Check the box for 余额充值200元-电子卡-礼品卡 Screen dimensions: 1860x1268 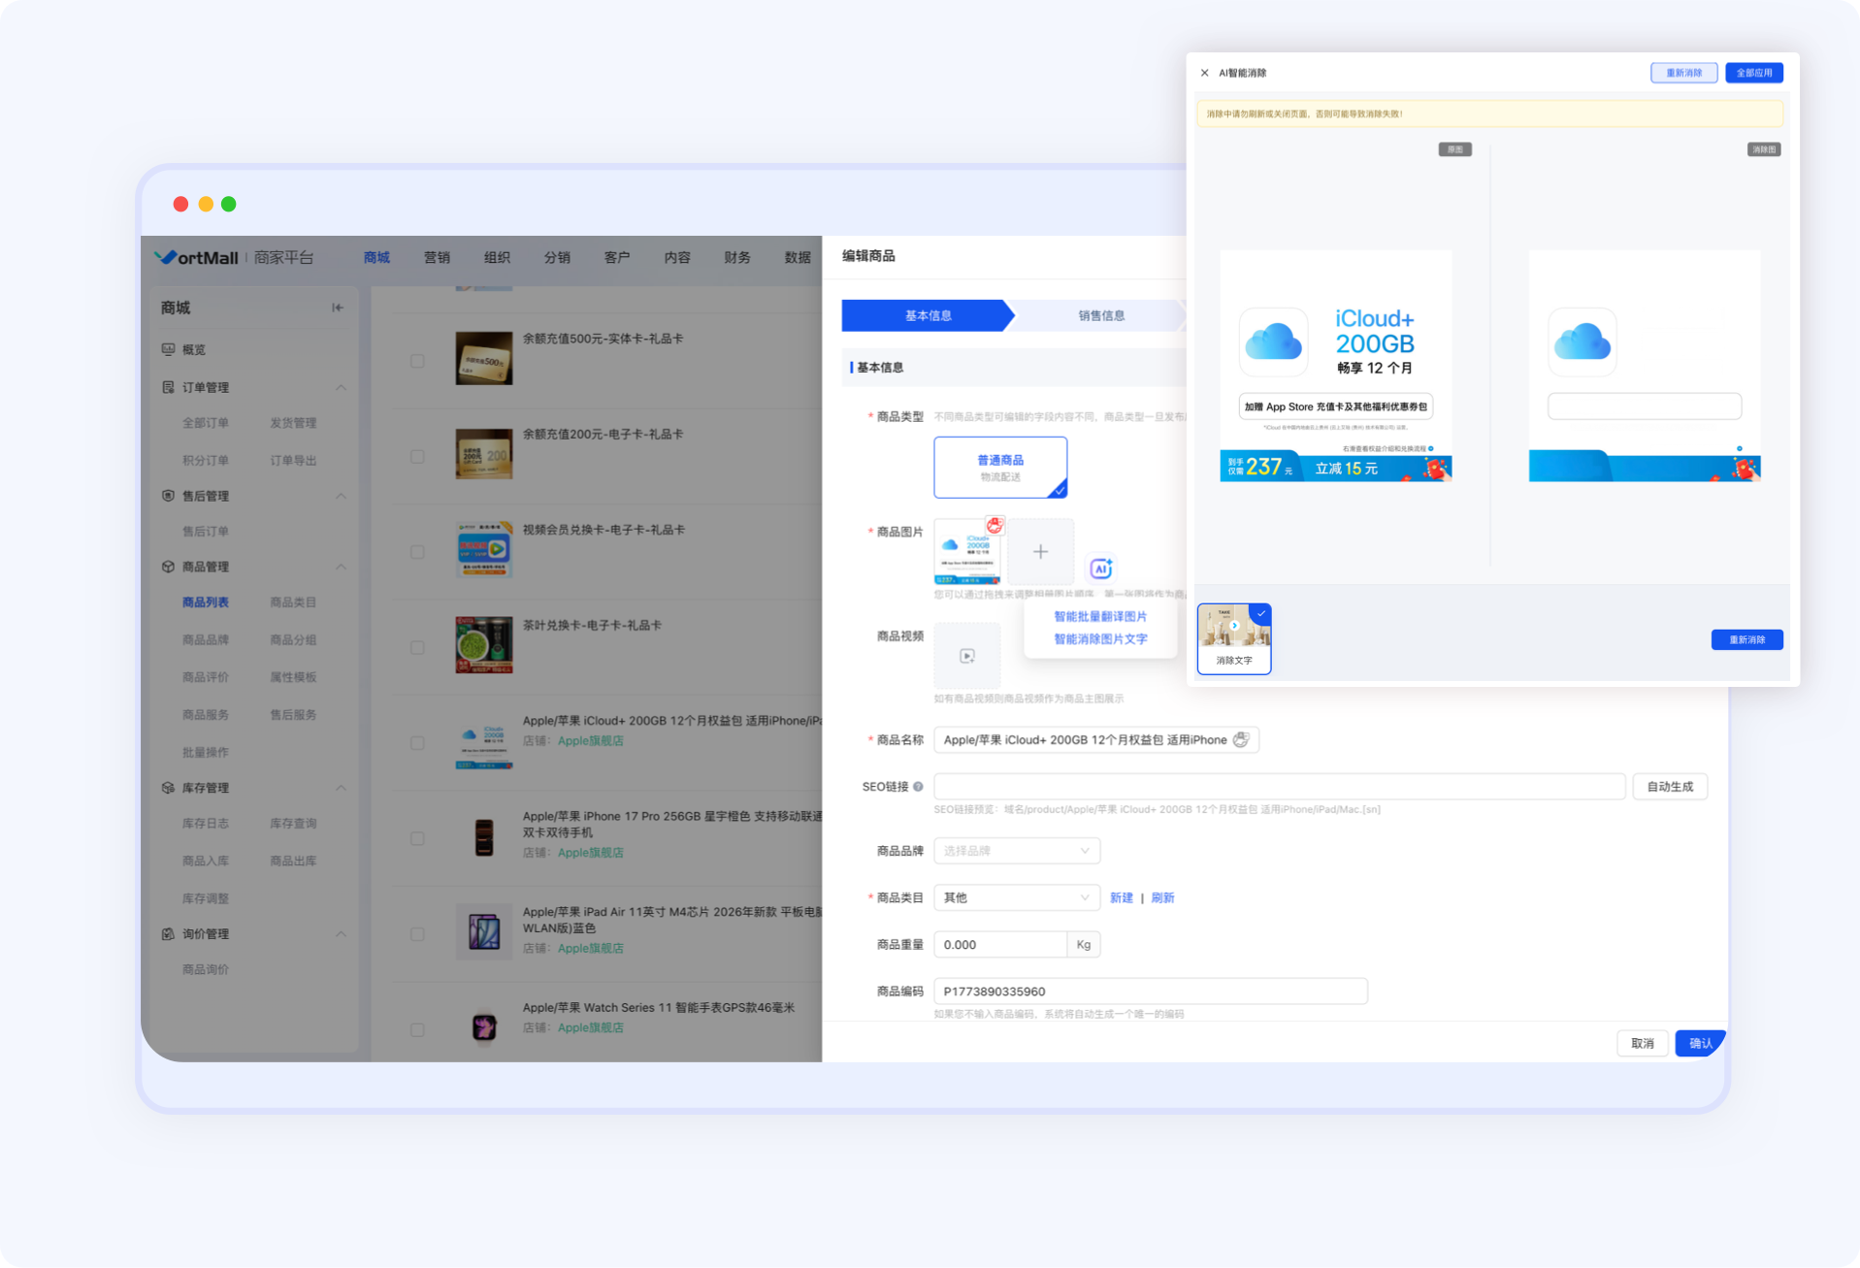417,456
